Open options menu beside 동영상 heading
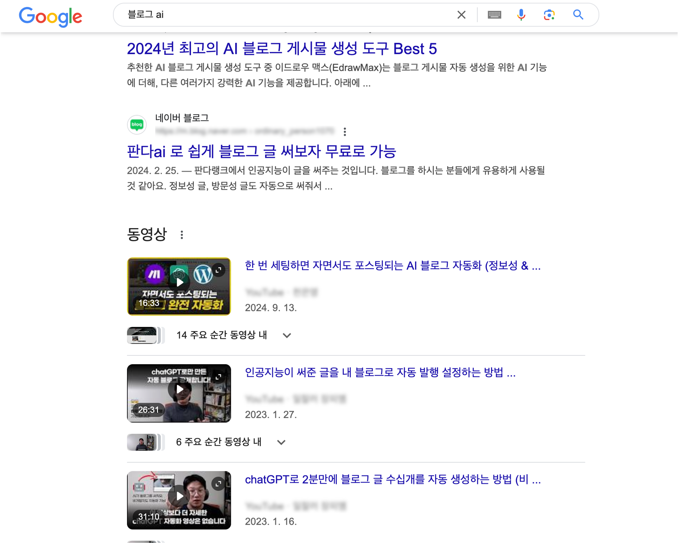Image resolution: width=678 pixels, height=543 pixels. click(182, 235)
